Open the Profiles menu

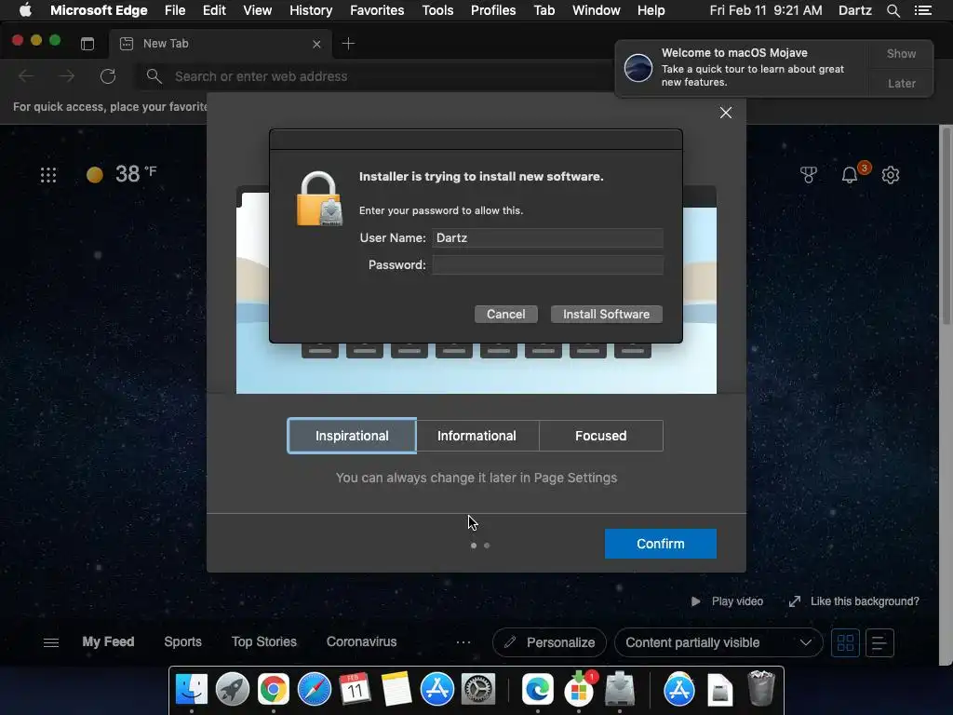coord(493,10)
